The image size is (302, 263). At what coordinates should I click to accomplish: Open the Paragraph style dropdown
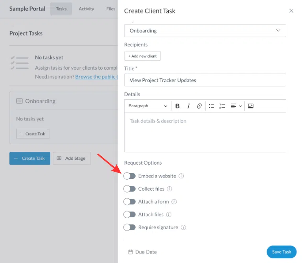click(147, 106)
